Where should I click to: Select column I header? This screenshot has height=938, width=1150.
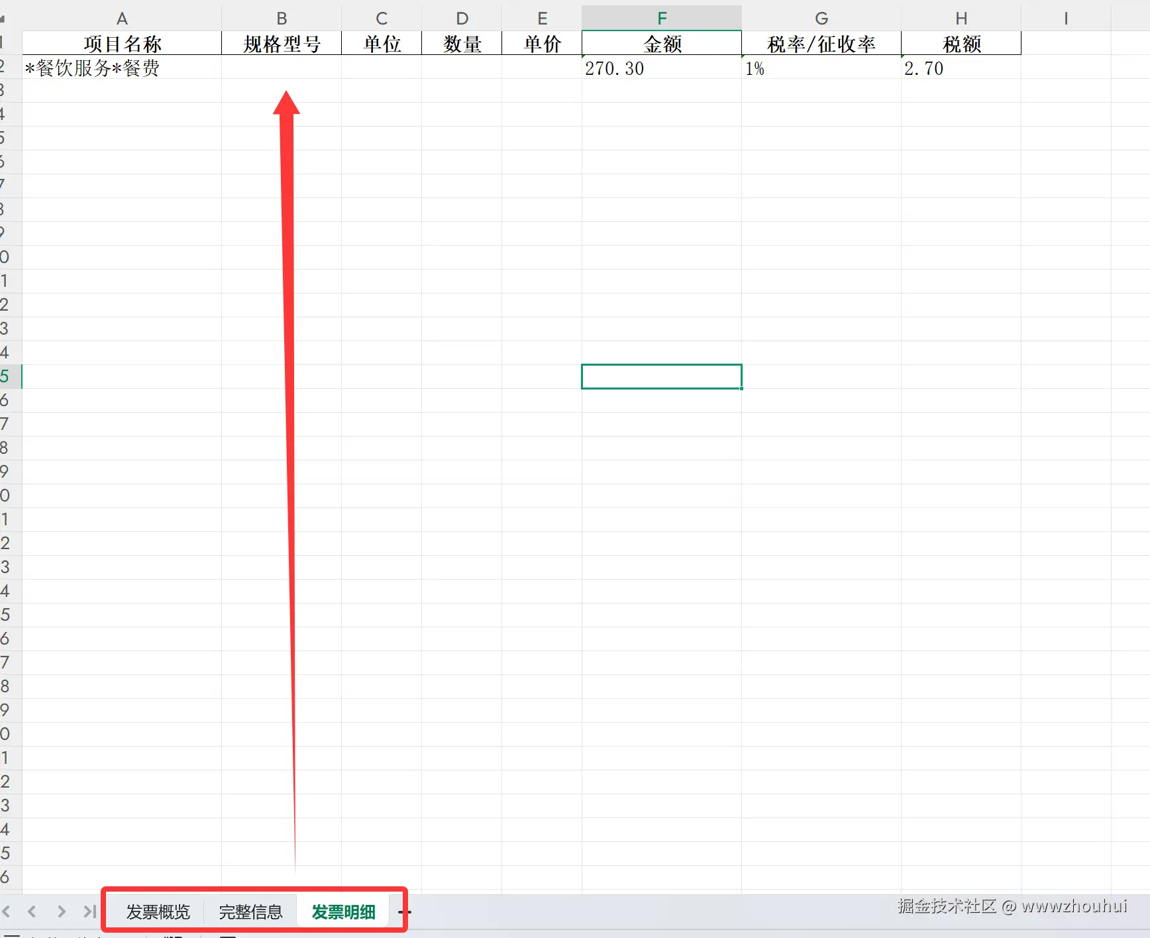coord(1066,19)
